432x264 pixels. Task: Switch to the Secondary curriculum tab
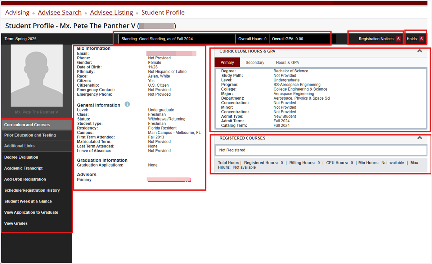point(255,63)
